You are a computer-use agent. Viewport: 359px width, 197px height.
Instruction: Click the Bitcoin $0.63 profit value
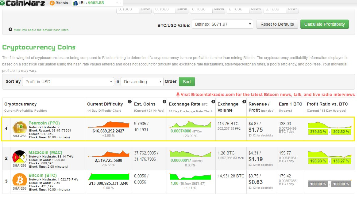point(256,182)
